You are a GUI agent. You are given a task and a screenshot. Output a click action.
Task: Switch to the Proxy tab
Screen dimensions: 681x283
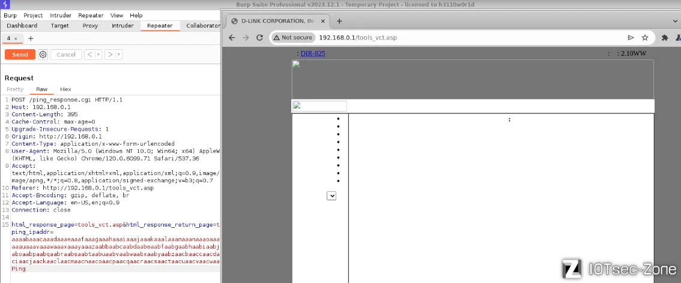tap(90, 26)
